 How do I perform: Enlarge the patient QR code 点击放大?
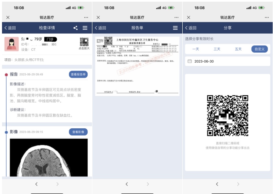tap(84, 44)
